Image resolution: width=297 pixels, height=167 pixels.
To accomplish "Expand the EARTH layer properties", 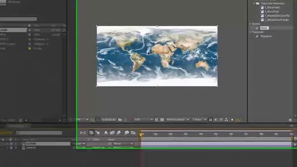I will (7, 148).
